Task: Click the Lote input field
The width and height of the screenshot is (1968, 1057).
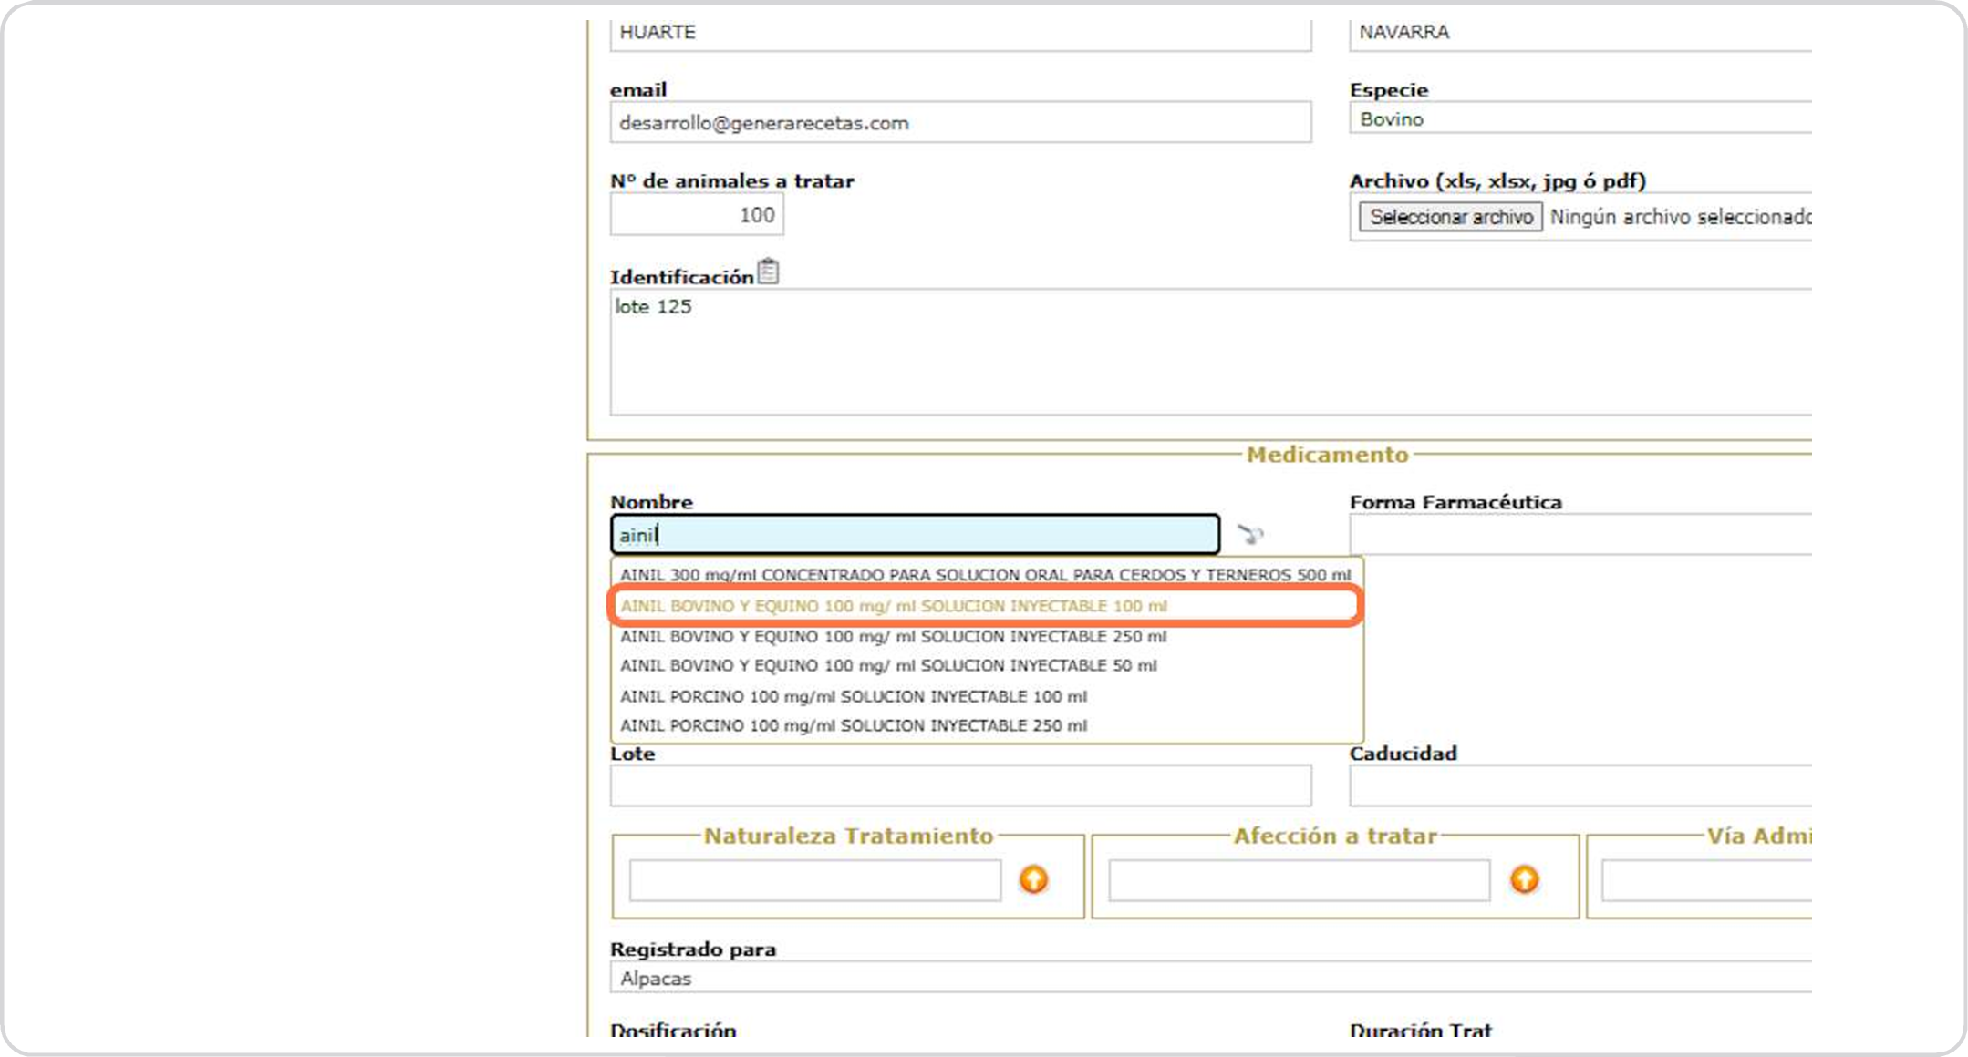Action: click(960, 785)
